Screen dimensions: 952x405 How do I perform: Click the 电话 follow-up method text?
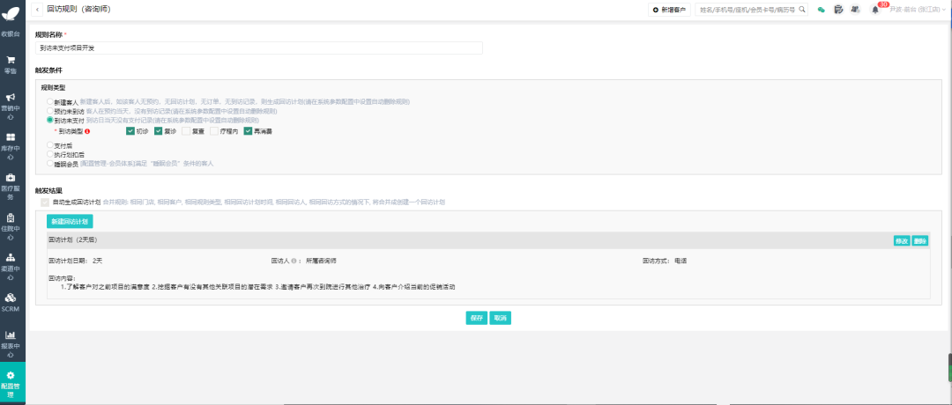coord(680,261)
